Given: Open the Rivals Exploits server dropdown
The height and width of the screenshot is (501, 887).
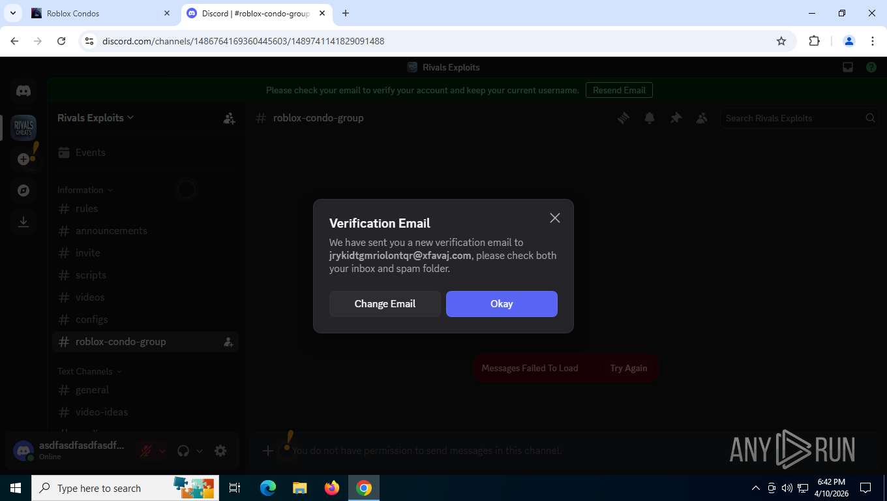Looking at the screenshot, I should [96, 118].
